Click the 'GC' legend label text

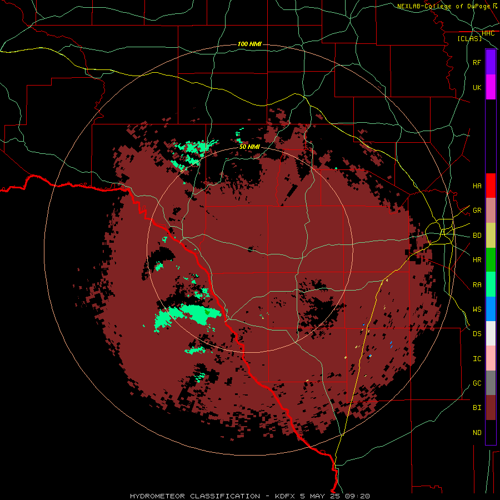(477, 383)
